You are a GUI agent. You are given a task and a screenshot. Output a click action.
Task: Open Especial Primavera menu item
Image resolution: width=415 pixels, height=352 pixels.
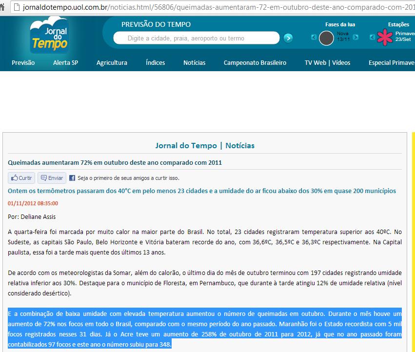(392, 63)
